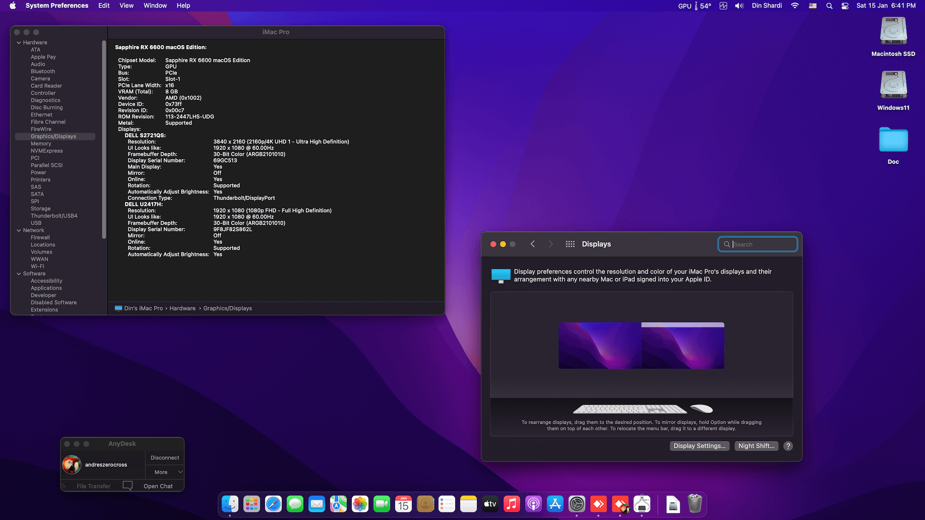This screenshot has width=925, height=520.
Task: Click the volume icon in the menu bar
Action: pos(739,6)
